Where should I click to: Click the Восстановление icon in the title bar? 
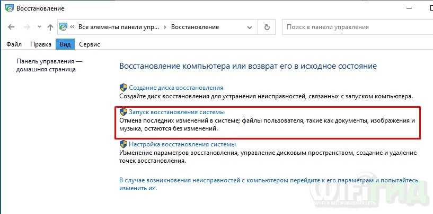point(9,9)
